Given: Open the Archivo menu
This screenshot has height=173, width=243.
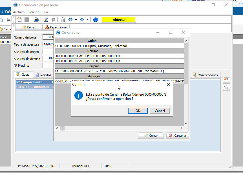Looking at the screenshot, I should (x=19, y=12).
